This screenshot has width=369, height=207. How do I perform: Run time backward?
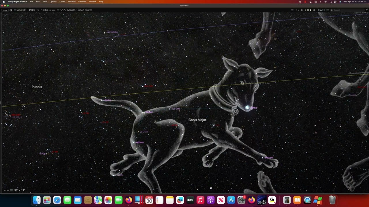click(x=305, y=10)
